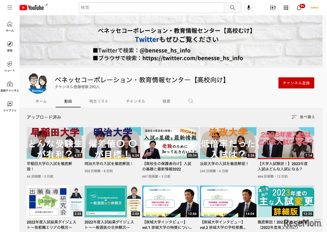Open the create video icon
Image resolution: width=327 pixels, height=232 pixels.
pos(273,7)
